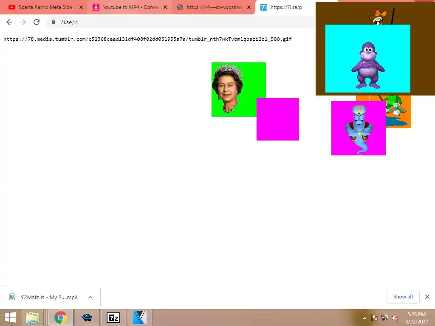The width and height of the screenshot is (435, 326).
Task: Focus the address bar showing 7i.se/p
Action: tap(180, 22)
